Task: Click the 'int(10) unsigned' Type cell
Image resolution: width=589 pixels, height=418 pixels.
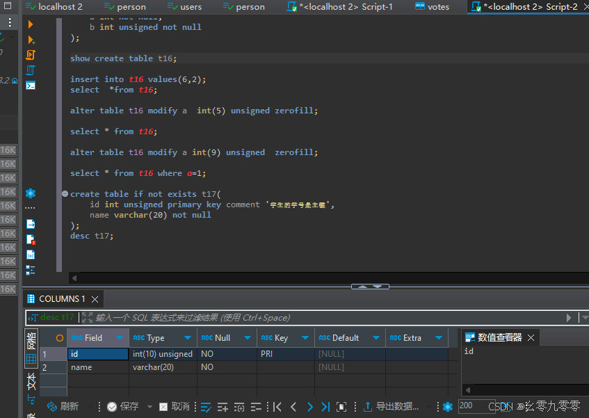Action: pyautogui.click(x=163, y=354)
